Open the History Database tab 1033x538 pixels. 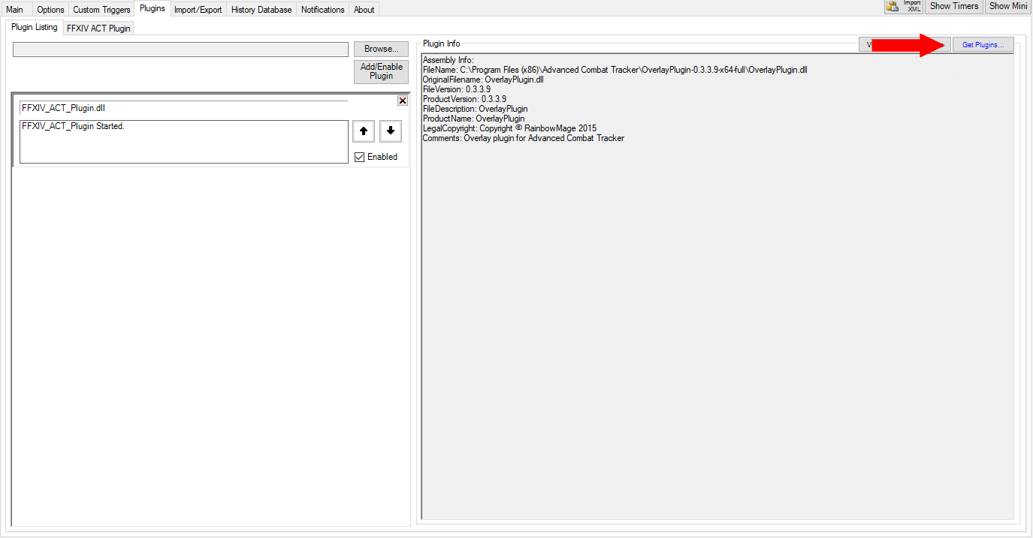pos(261,10)
